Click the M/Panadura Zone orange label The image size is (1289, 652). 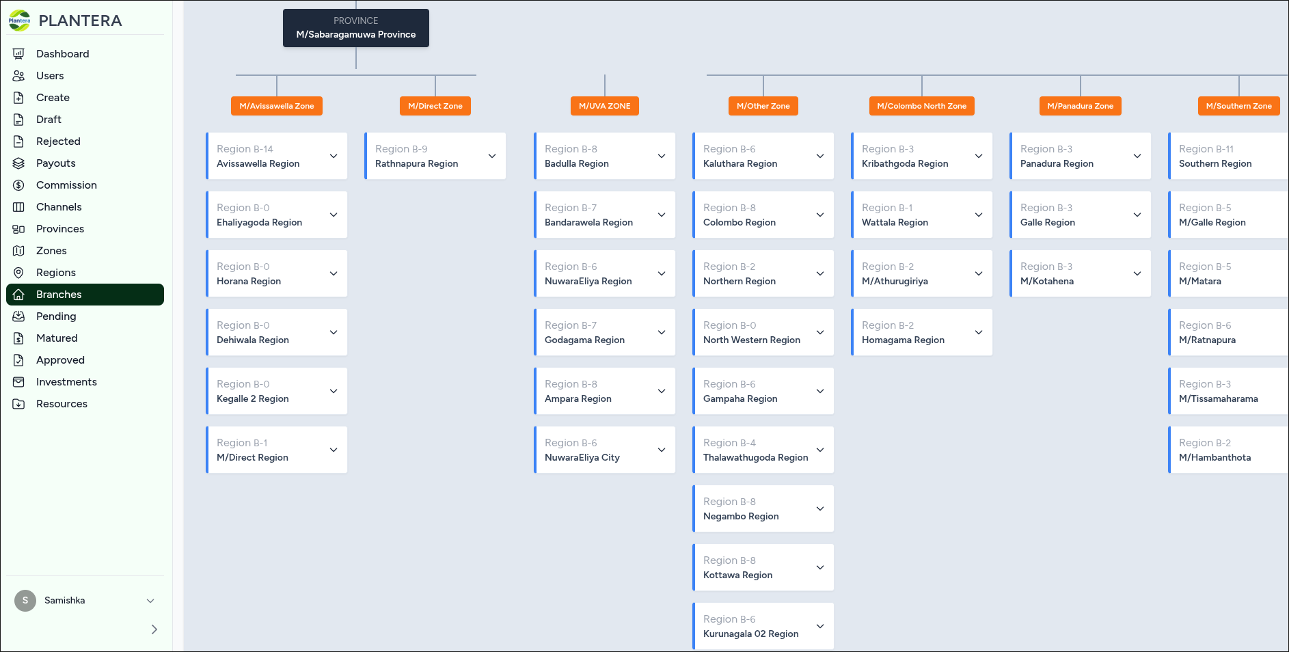click(x=1081, y=106)
